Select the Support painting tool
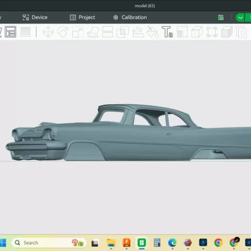251x251 pixels. (138, 32)
